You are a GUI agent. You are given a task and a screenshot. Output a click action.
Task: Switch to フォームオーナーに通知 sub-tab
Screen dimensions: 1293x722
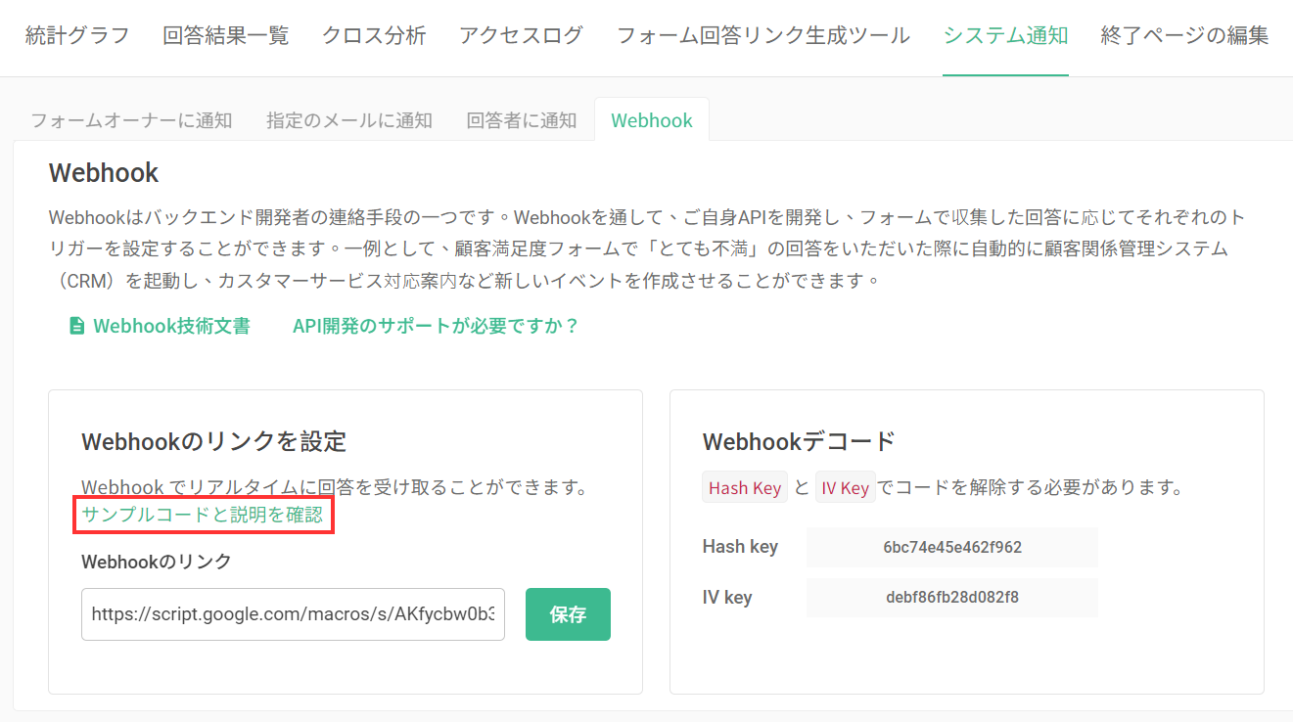click(131, 120)
